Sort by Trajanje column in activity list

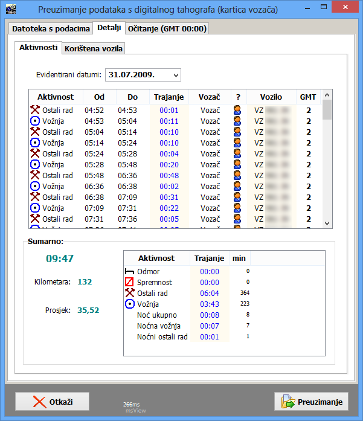[x=169, y=97]
